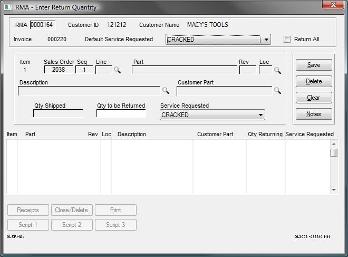Click customer ID 121212
348x257 pixels.
click(117, 25)
